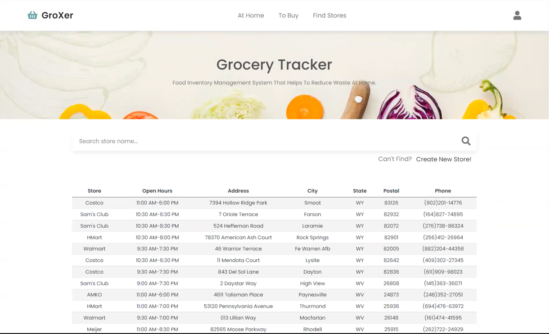Click the GroXer basket logo icon
The height and width of the screenshot is (334, 549).
[x=32, y=15]
